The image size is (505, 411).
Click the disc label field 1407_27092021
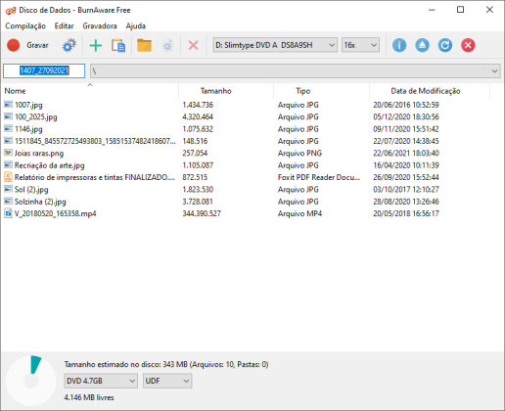[44, 70]
